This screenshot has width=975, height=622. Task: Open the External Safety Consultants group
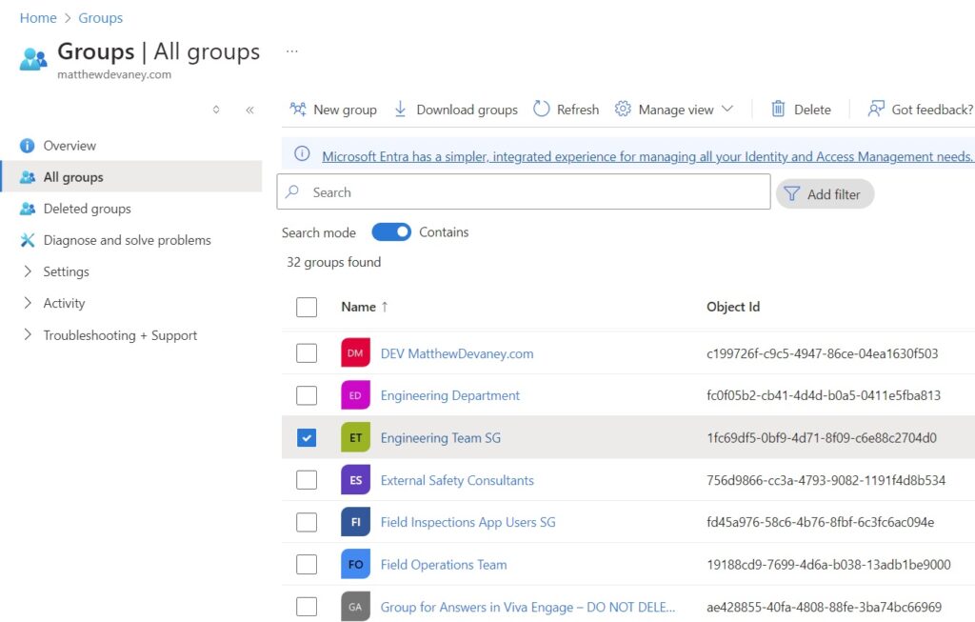[457, 480]
